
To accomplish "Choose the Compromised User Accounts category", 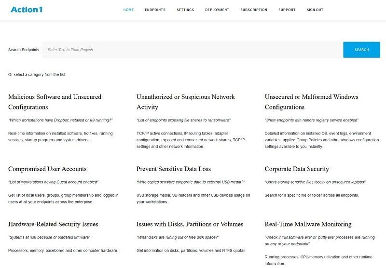I will (47, 169).
